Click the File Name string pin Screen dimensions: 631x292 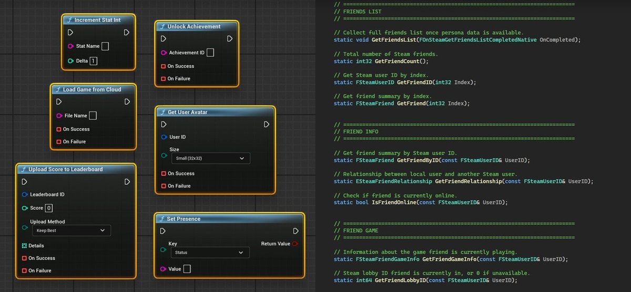click(x=59, y=116)
